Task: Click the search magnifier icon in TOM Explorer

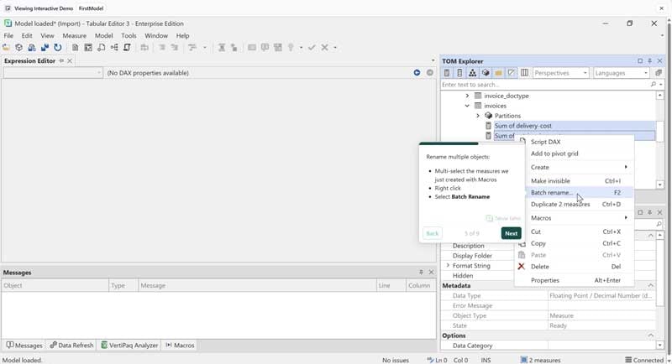Action: [653, 85]
